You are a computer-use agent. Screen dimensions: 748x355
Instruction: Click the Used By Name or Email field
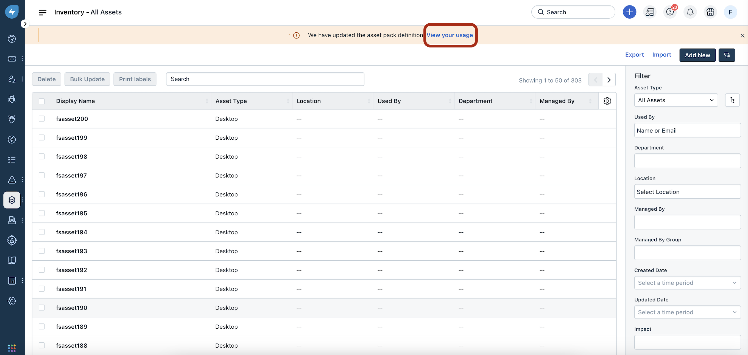point(687,131)
